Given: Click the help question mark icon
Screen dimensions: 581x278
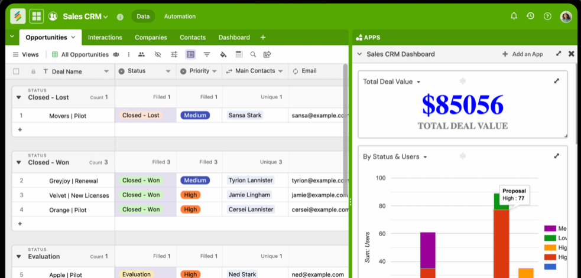Looking at the screenshot, I should click(x=547, y=17).
